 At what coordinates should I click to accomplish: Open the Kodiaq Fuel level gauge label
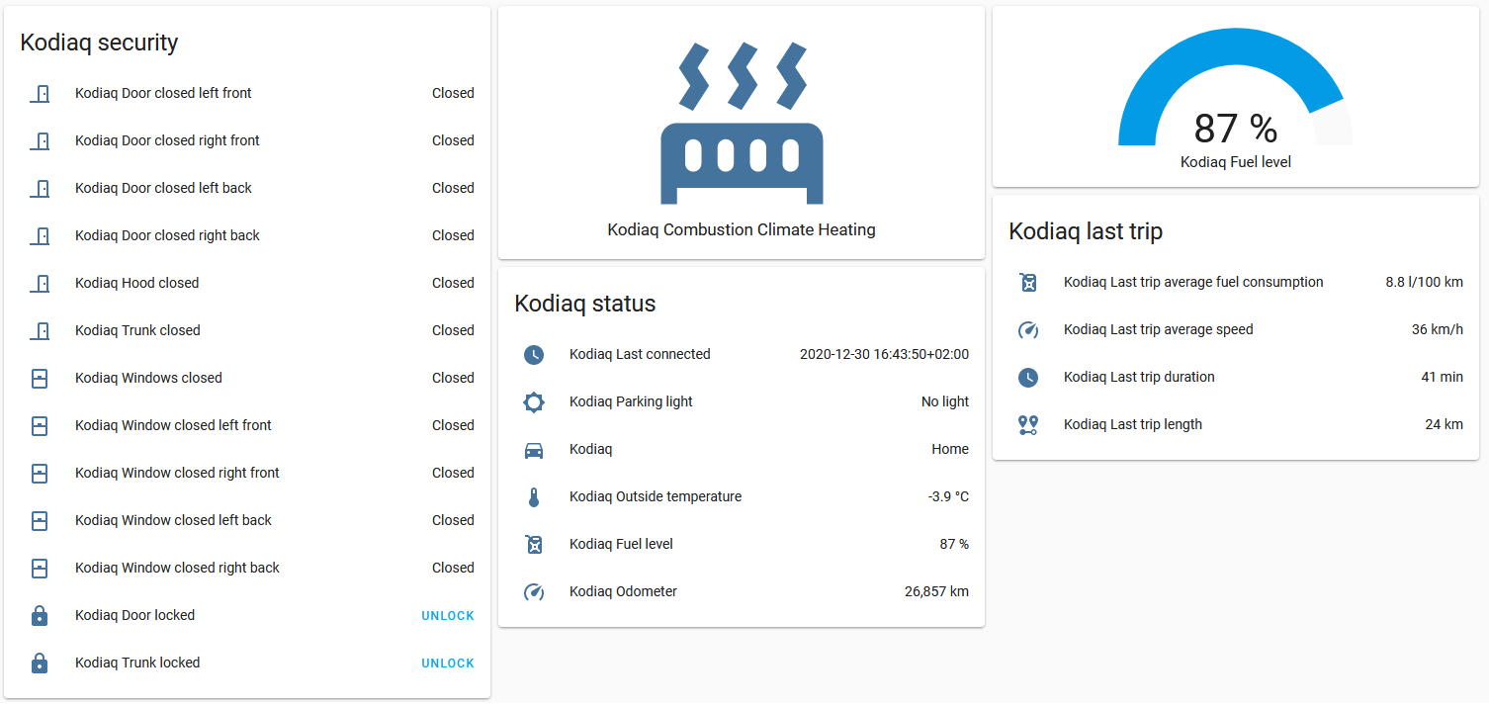tap(1236, 161)
